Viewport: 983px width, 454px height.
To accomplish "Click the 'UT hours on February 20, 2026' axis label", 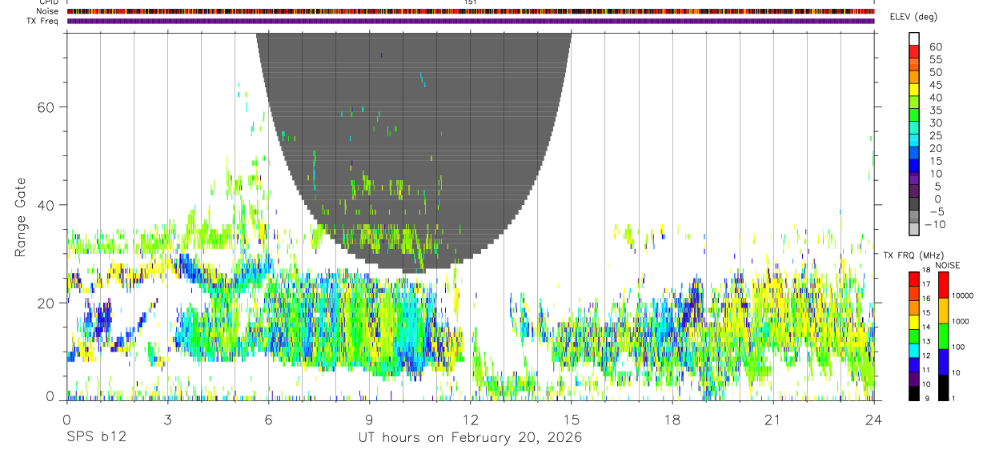I will 470,438.
